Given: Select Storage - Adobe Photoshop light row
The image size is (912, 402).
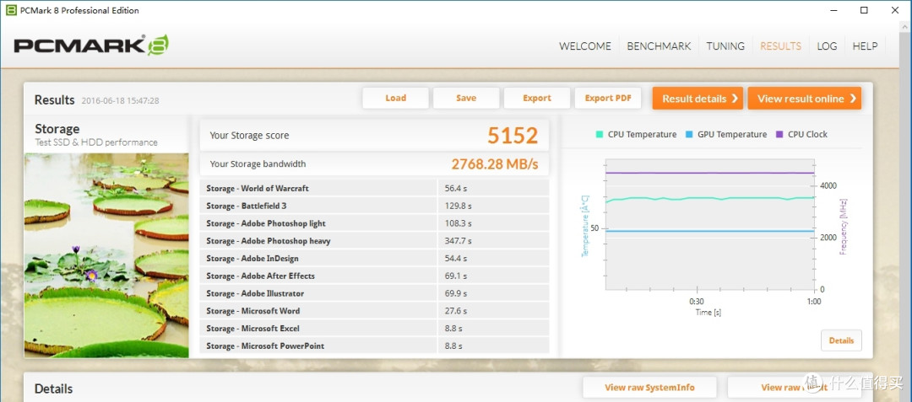Looking at the screenshot, I should click(x=374, y=223).
